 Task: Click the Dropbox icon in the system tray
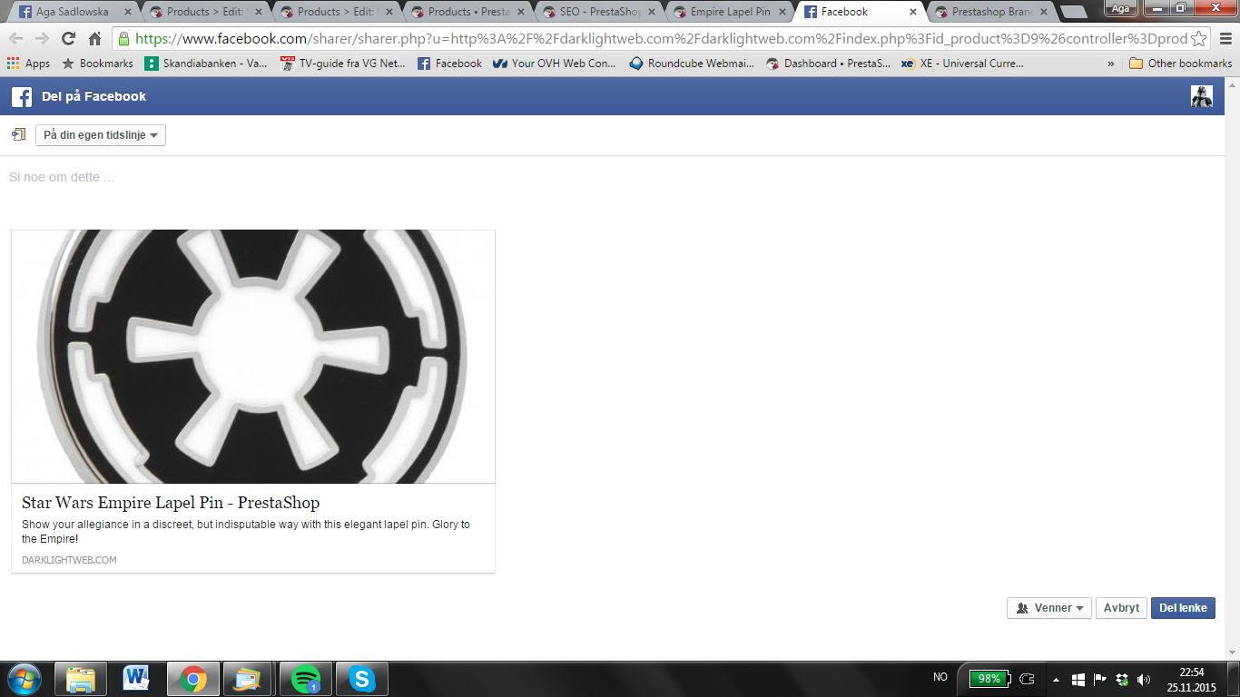click(1122, 679)
